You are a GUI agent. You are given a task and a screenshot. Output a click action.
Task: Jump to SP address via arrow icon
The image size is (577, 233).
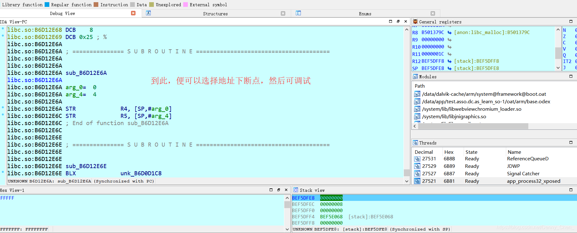450,68
